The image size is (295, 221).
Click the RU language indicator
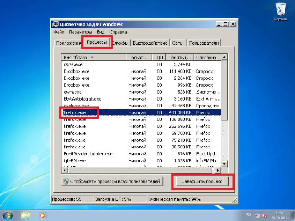point(249,214)
